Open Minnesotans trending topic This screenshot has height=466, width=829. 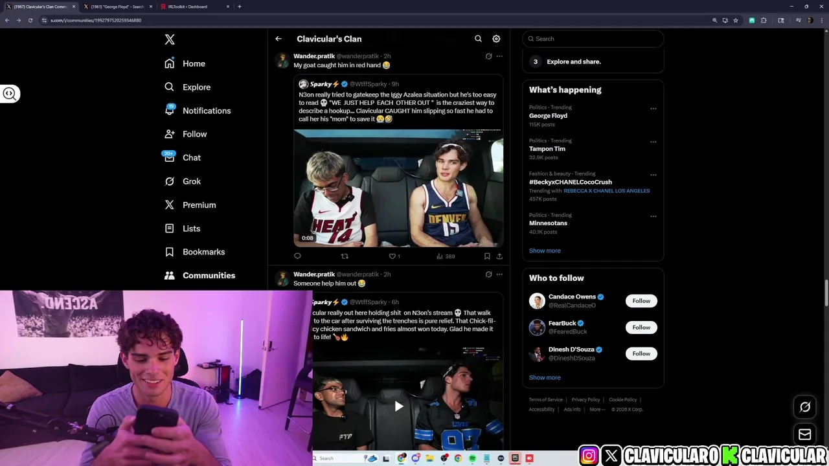click(x=548, y=223)
